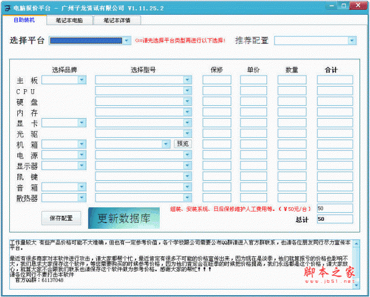This screenshot has width=370, height=297.
Task: Click the 硬盘 数量 field
Action: 292,101
